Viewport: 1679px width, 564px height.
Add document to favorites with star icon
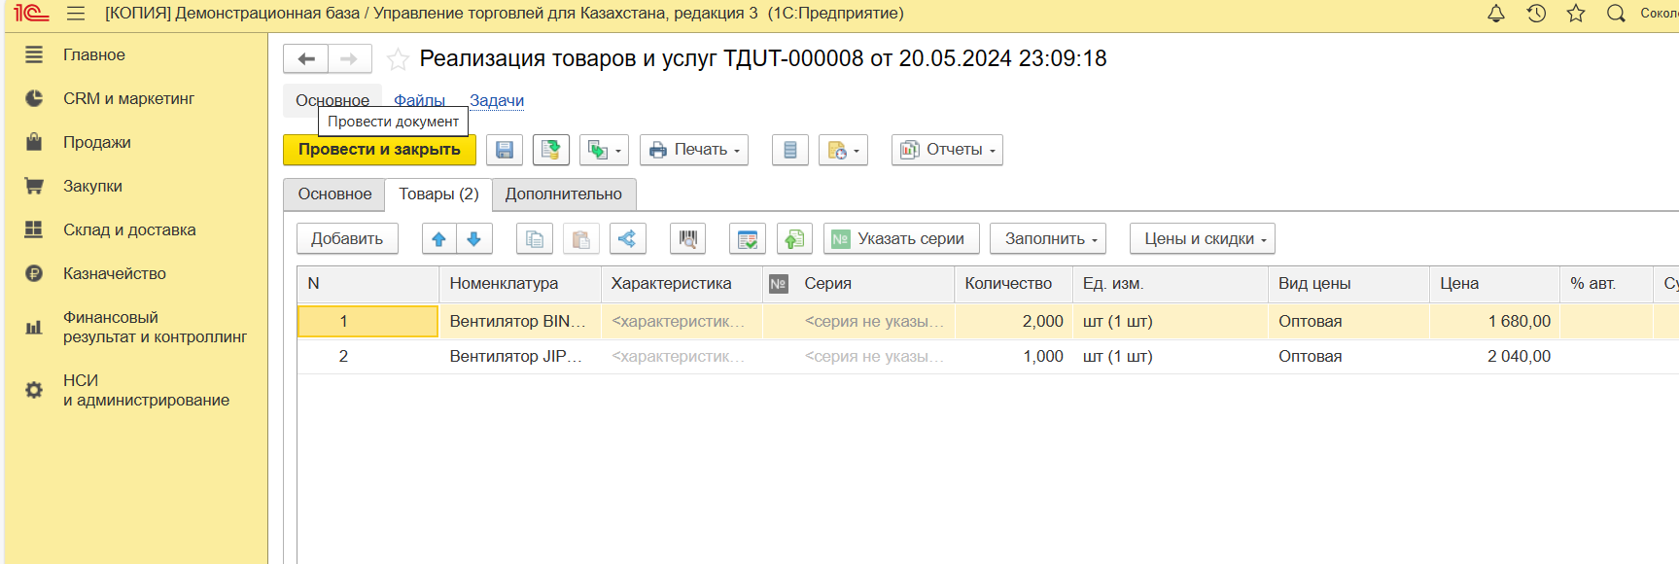point(398,59)
